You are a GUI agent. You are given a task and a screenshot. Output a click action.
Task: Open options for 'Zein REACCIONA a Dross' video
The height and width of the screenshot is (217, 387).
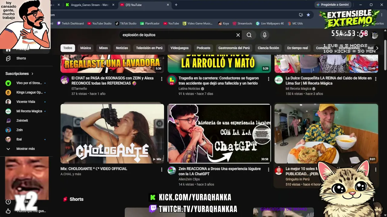point(268,170)
